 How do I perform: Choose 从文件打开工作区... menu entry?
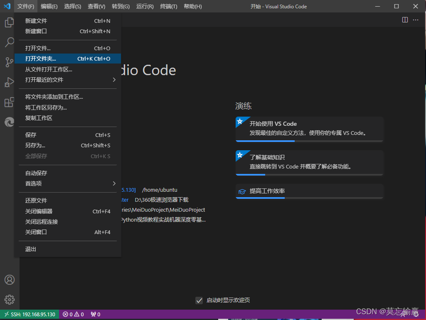(x=68, y=69)
